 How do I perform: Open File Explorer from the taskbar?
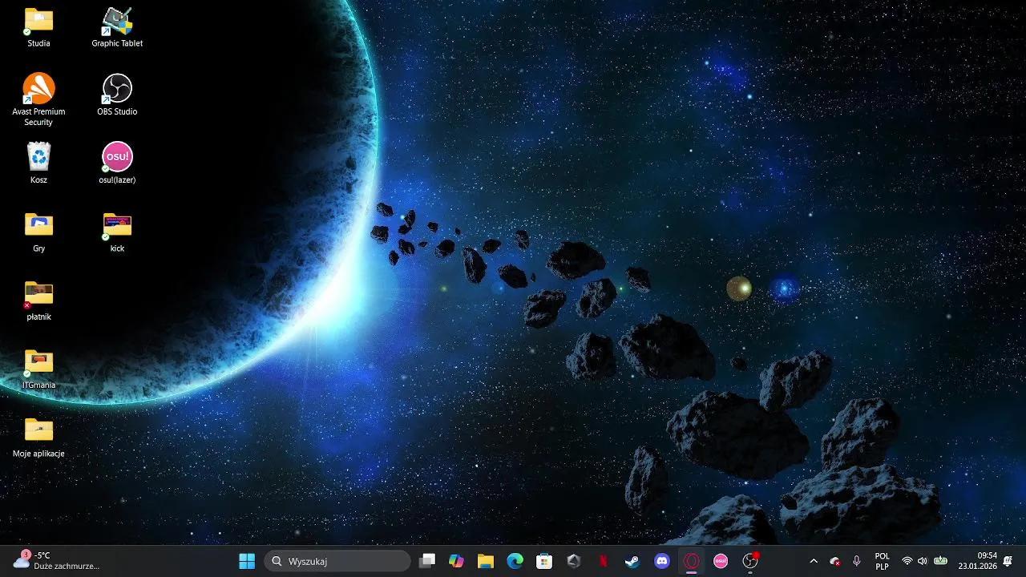click(486, 561)
